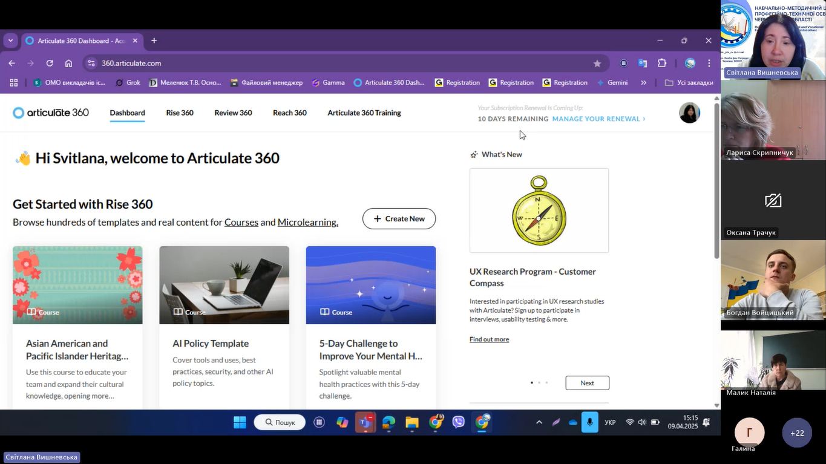This screenshot has width=826, height=464.
Task: Go to the Review 360 tab
Action: tap(233, 113)
